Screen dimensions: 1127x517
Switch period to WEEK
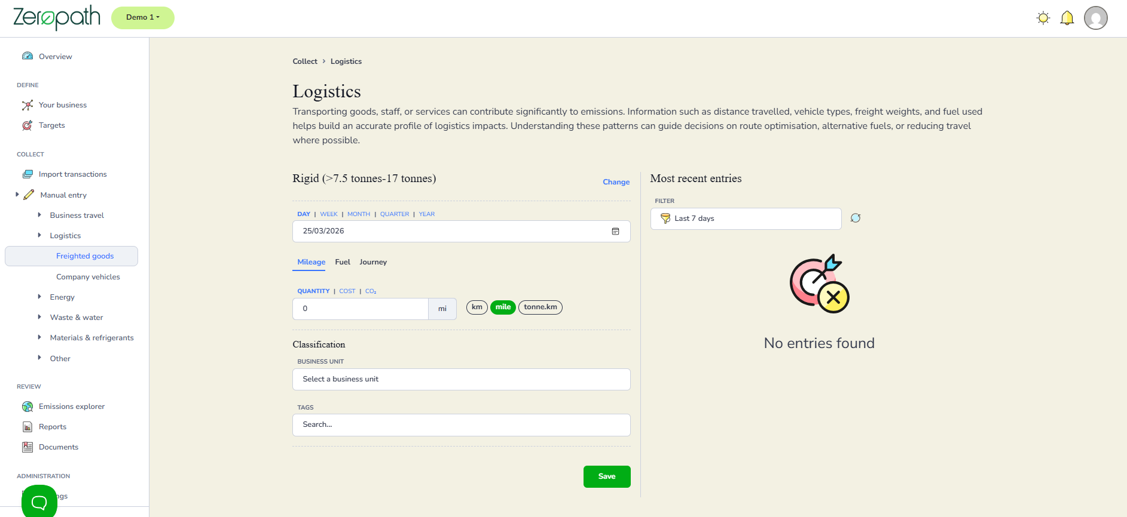click(x=329, y=214)
